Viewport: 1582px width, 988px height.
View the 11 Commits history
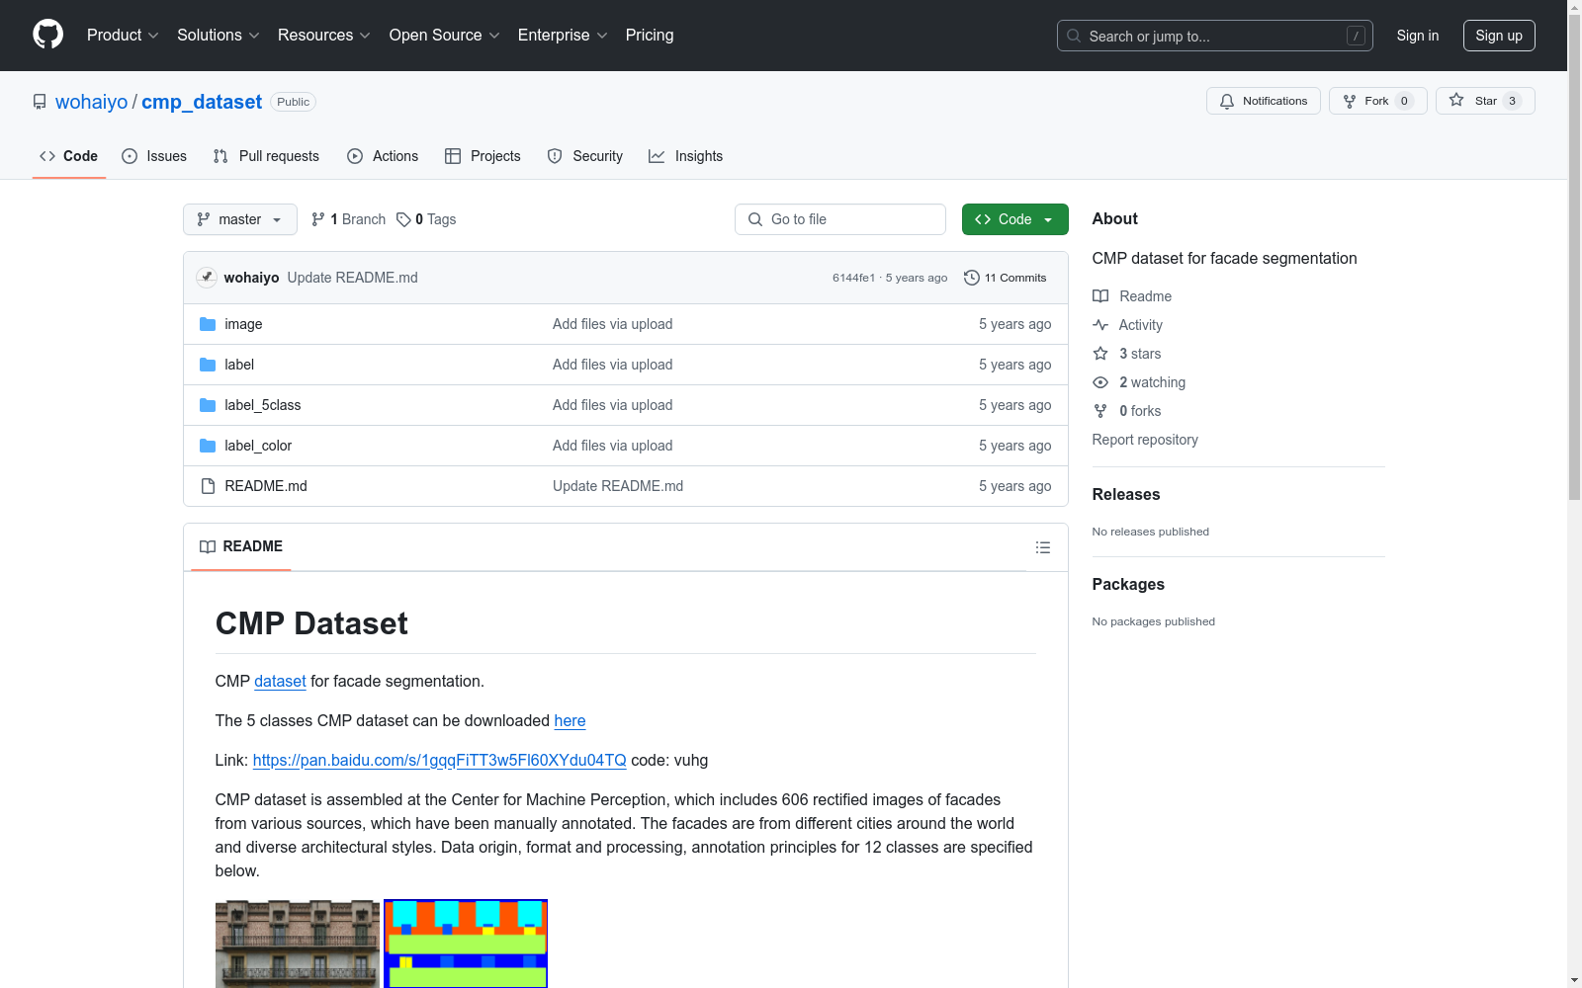point(1005,278)
